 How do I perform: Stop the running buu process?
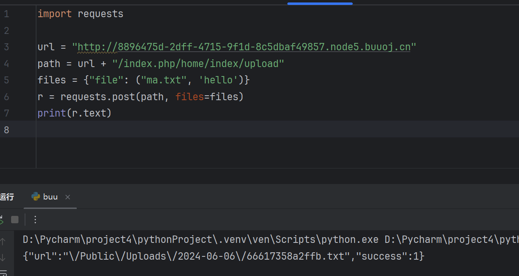15,220
